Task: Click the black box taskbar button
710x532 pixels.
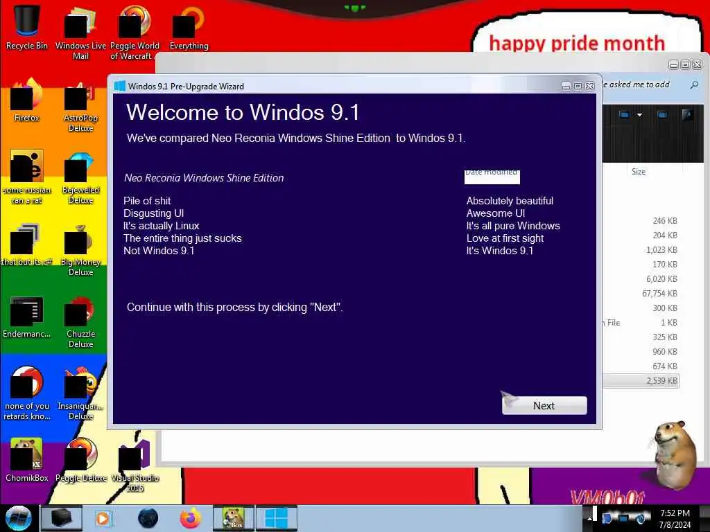Action: (61, 518)
